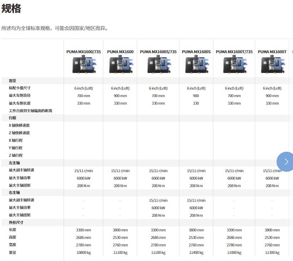Click right spindle 208 N·m for PUMA MX1600S/735
Image resolution: width=293 pixels, height=261 pixels.
pos(158,215)
